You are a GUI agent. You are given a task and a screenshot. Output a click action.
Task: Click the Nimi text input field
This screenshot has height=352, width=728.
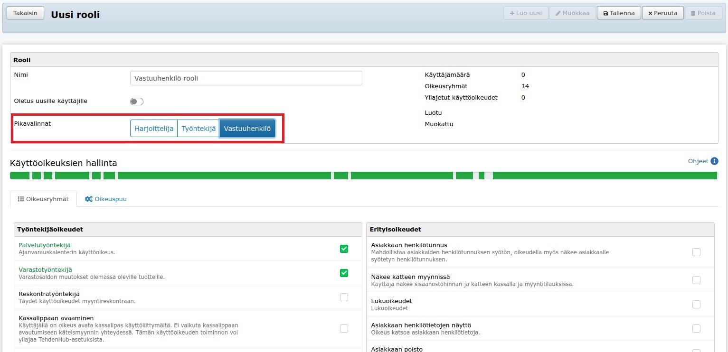point(246,78)
